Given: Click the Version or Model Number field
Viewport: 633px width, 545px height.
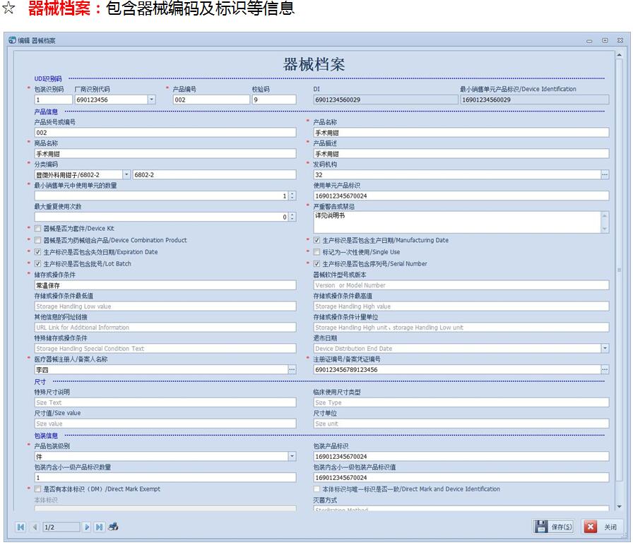Looking at the screenshot, I should [461, 285].
